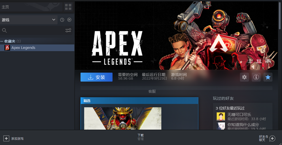This screenshot has width=282, height=145.
Task: Click the Apex Legends icon in sidebar
Action: tap(7, 48)
